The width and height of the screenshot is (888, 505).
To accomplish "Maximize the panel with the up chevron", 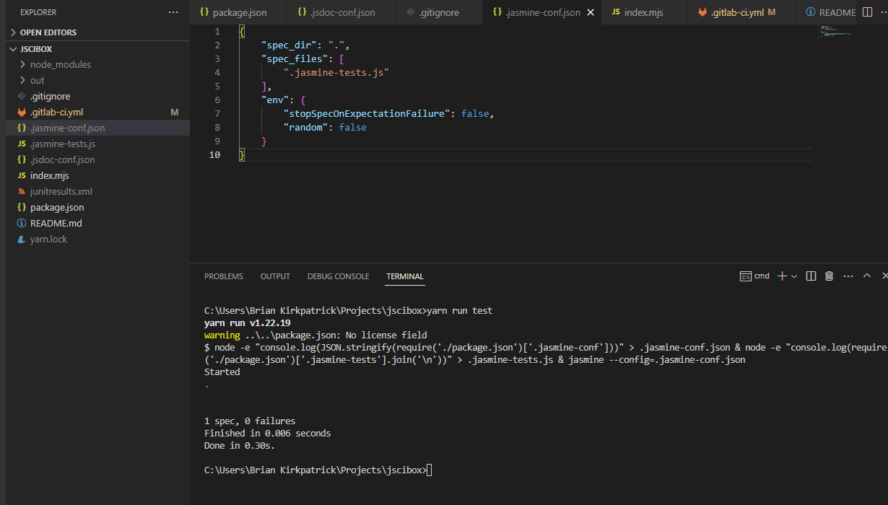I will click(867, 276).
